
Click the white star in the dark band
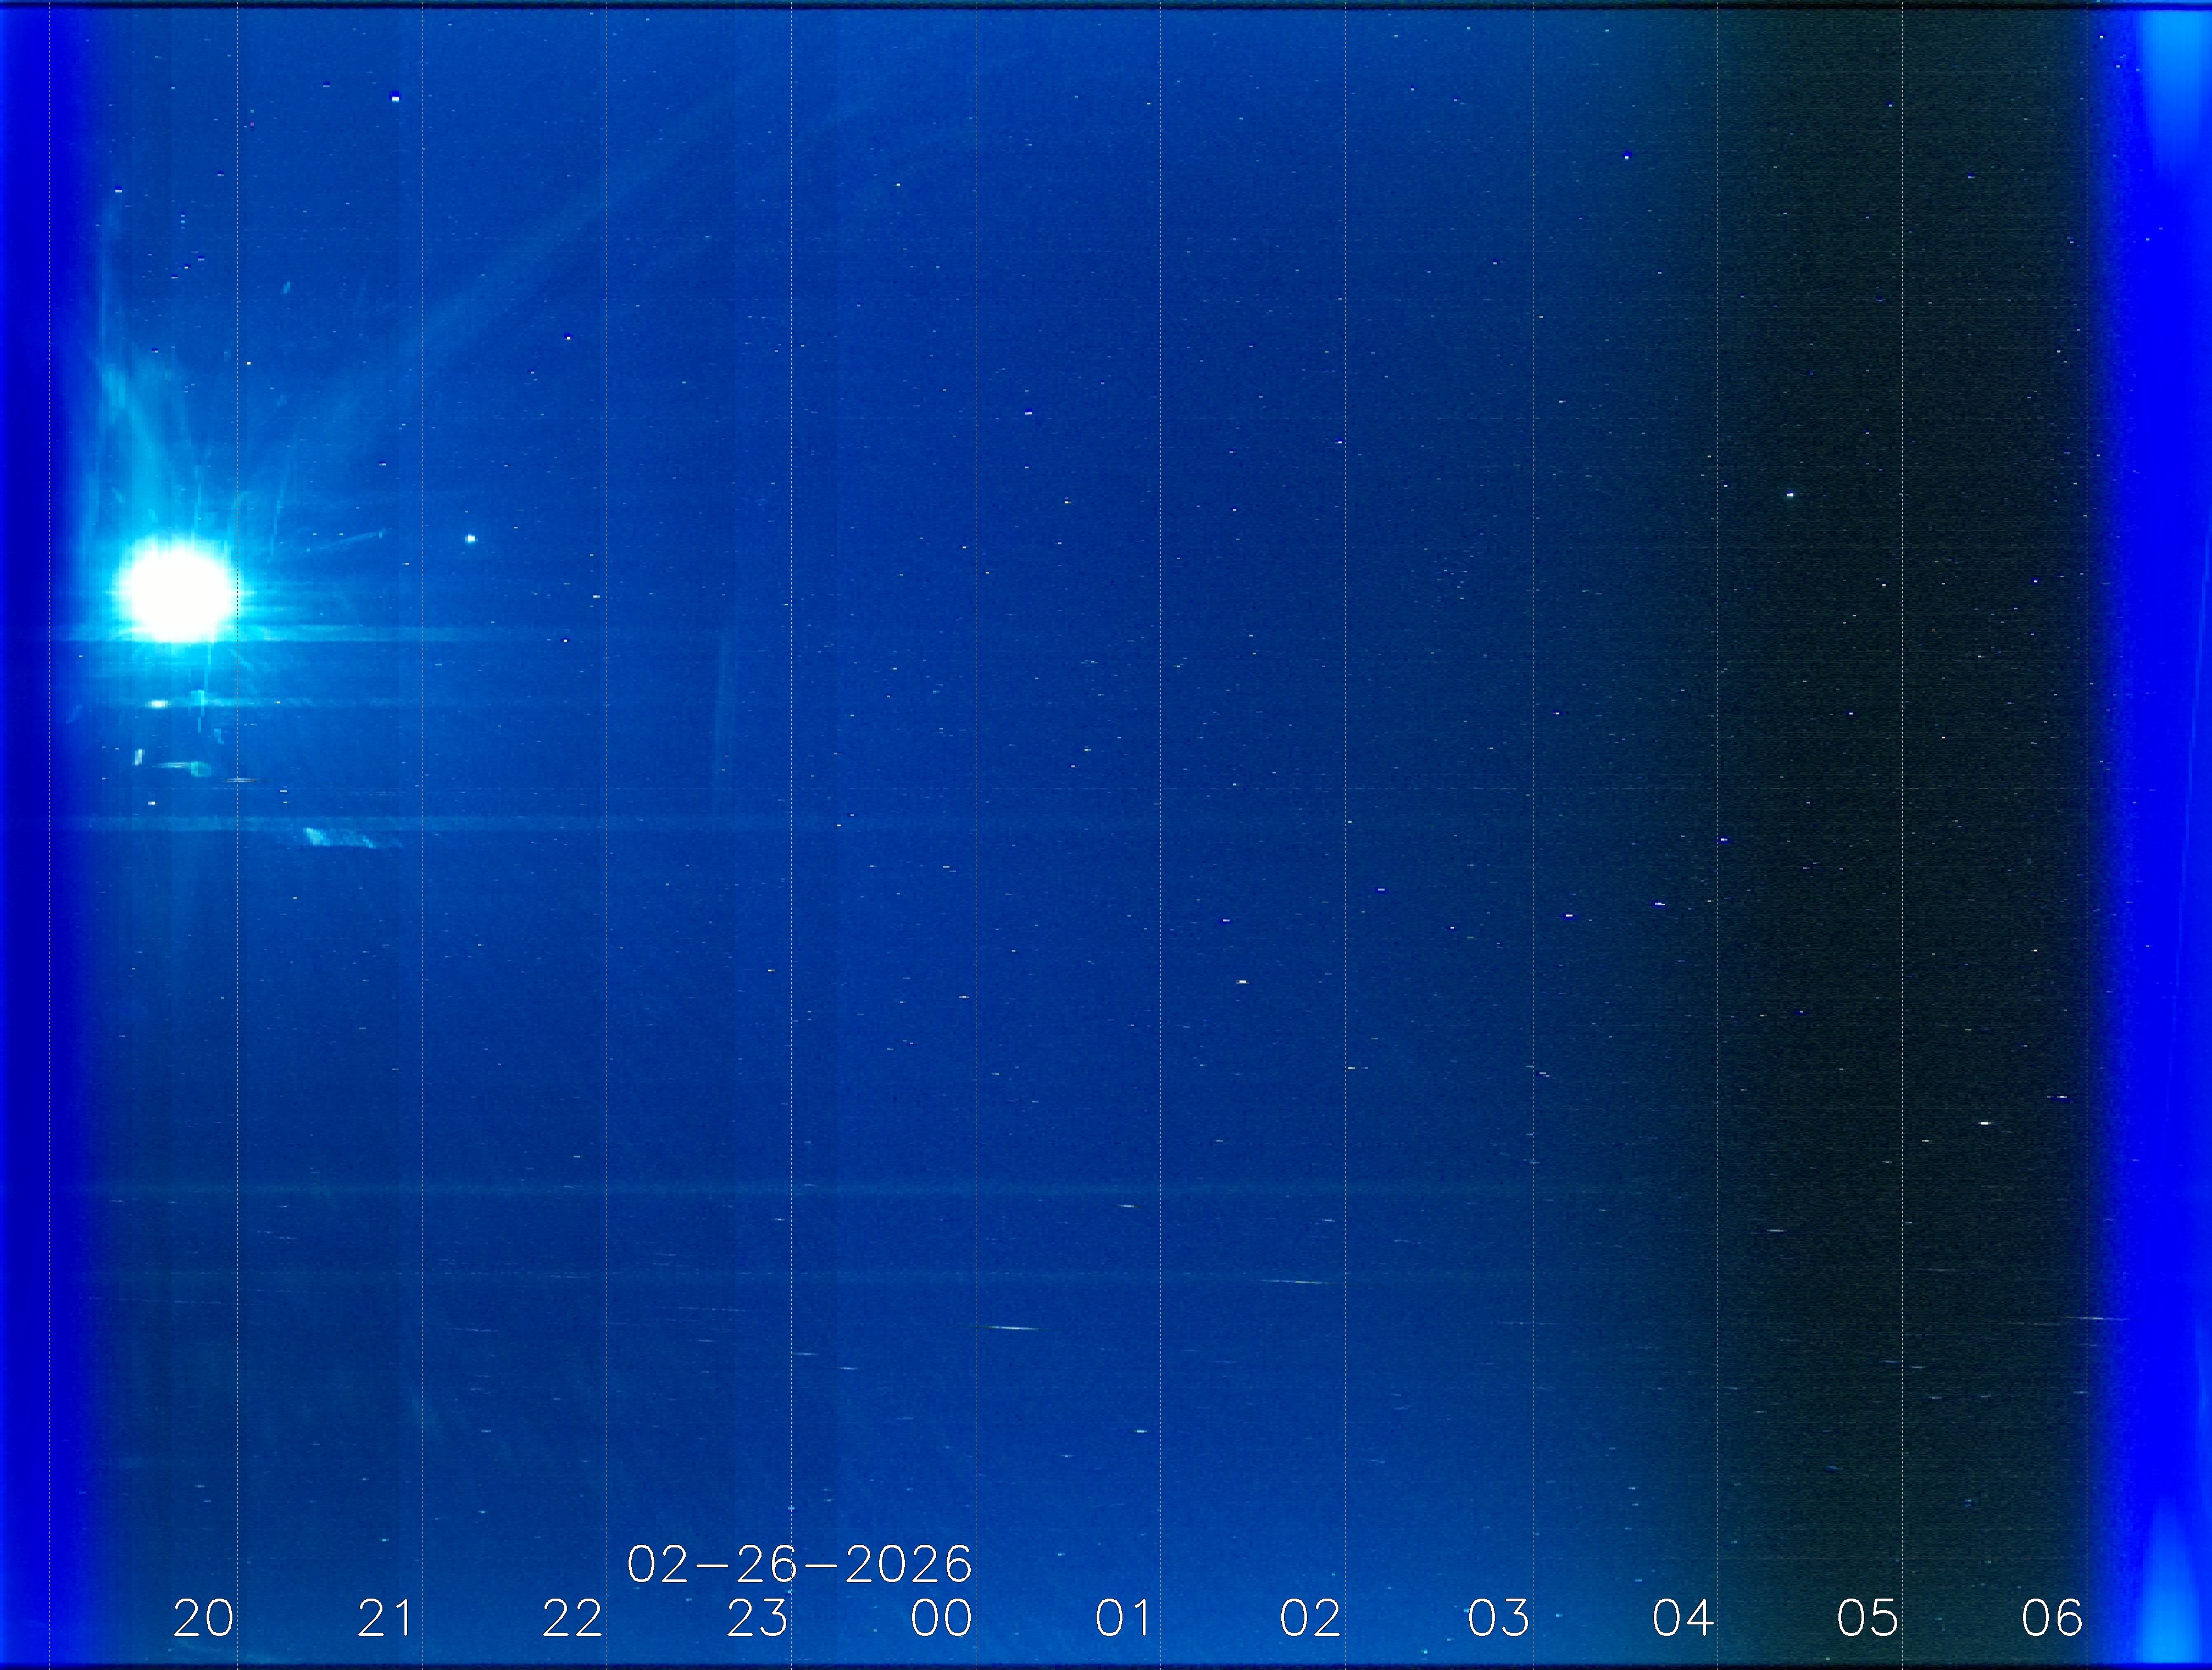(x=1790, y=495)
